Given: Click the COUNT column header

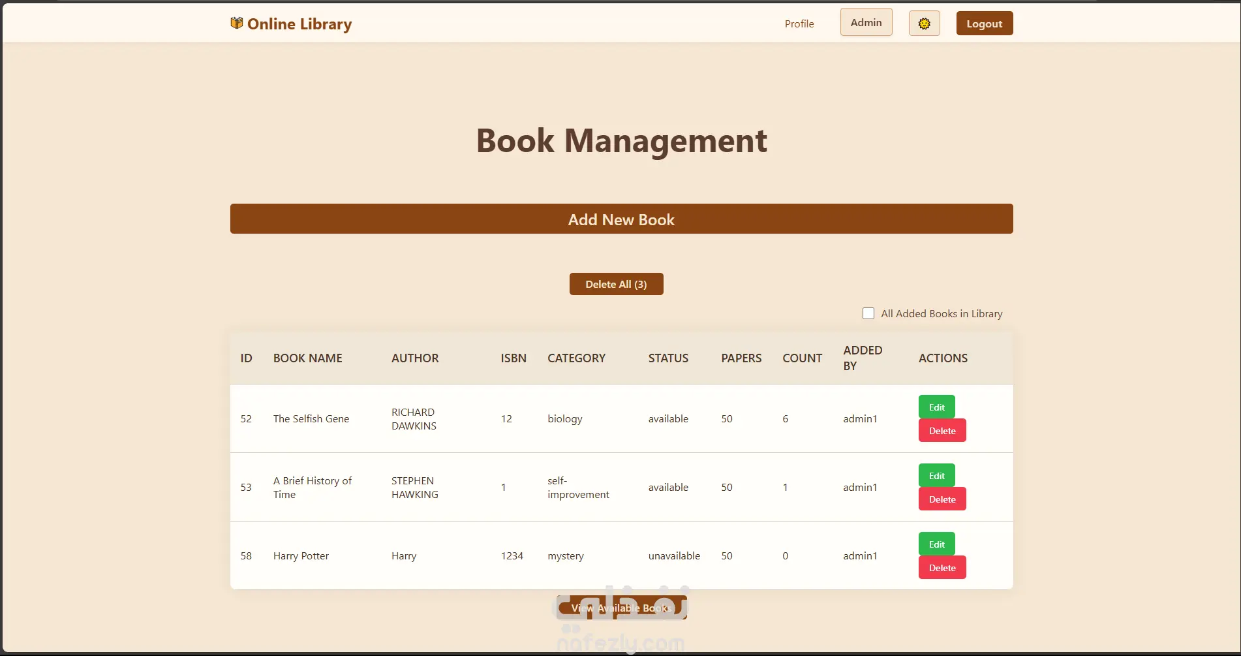Looking at the screenshot, I should (802, 358).
